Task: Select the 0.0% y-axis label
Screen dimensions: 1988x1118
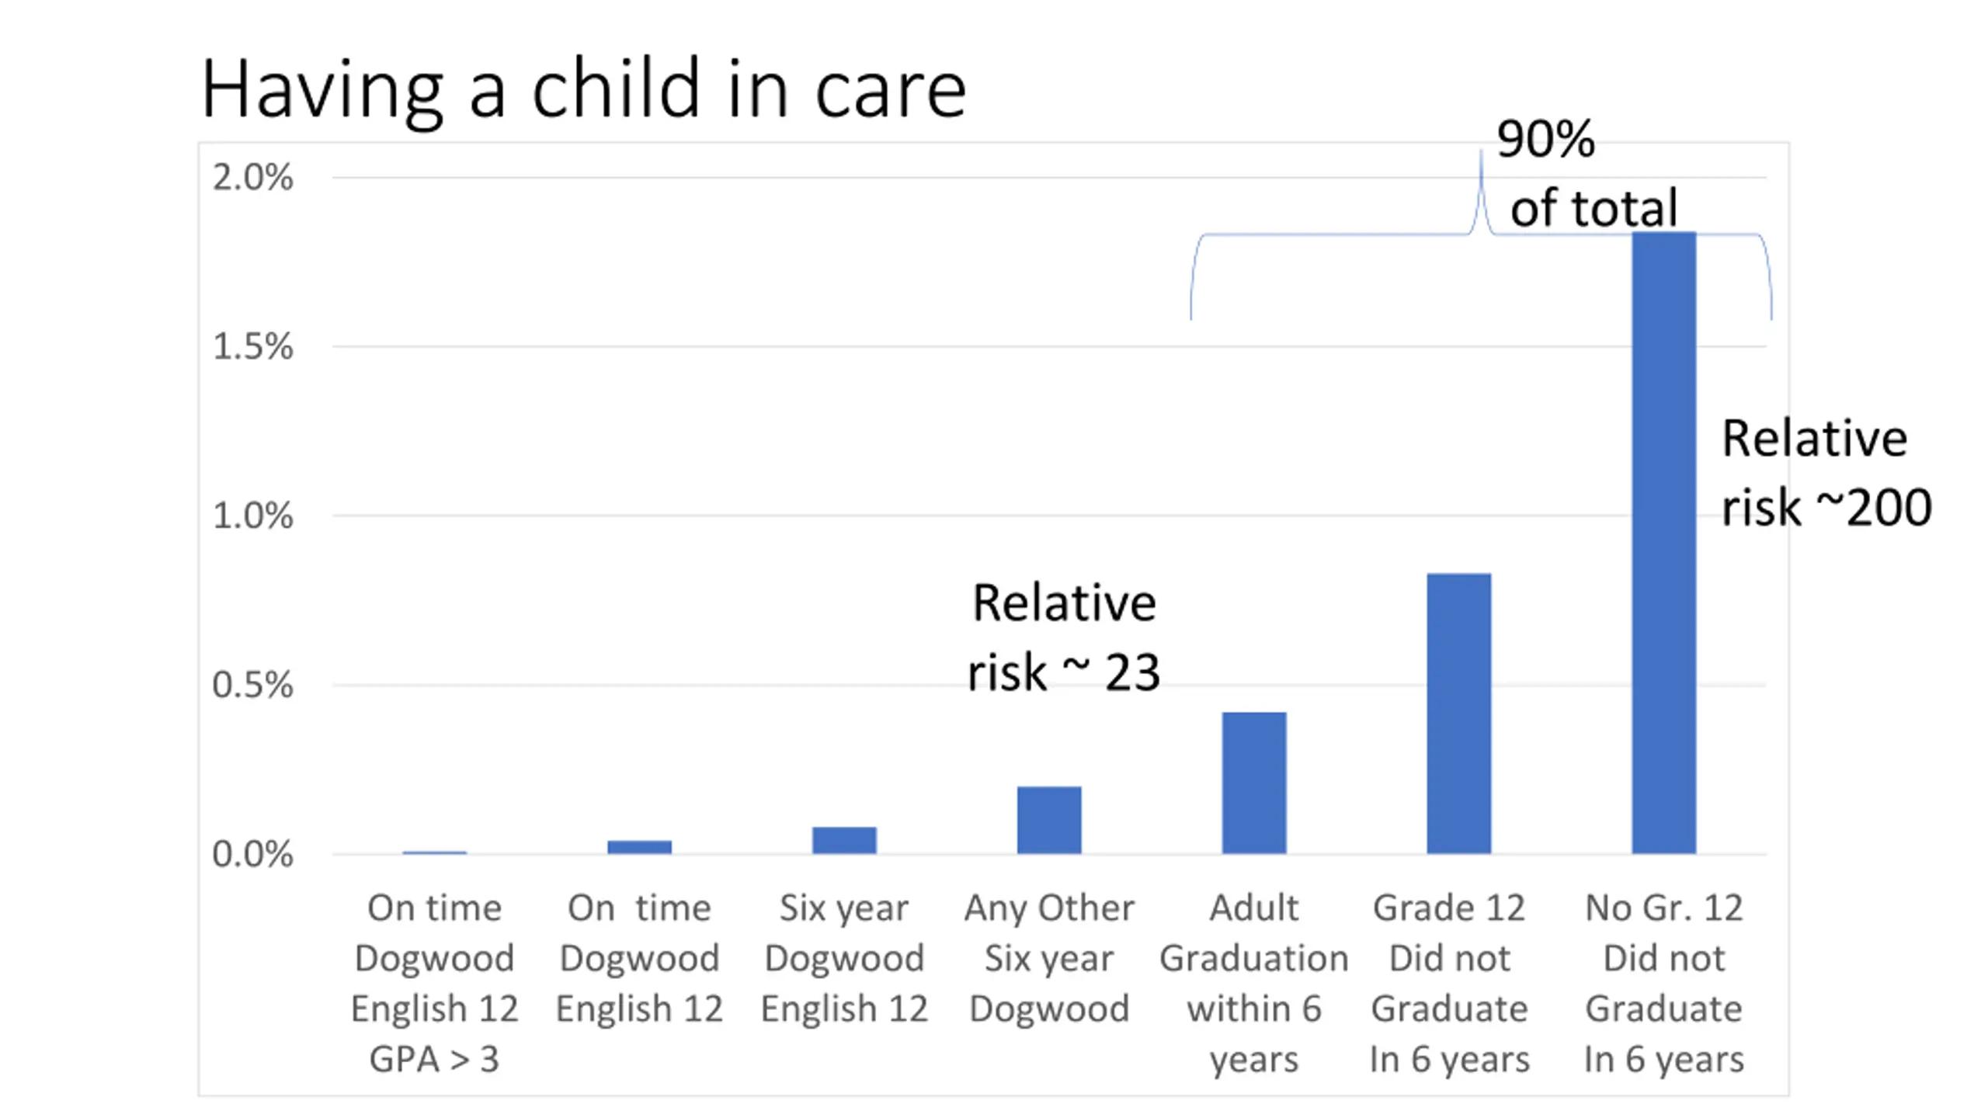Action: 252,854
